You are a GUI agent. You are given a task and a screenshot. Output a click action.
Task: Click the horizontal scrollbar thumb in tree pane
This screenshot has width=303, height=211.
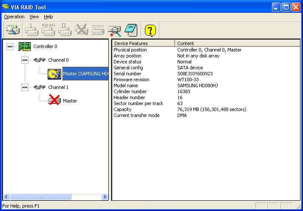click(x=40, y=197)
